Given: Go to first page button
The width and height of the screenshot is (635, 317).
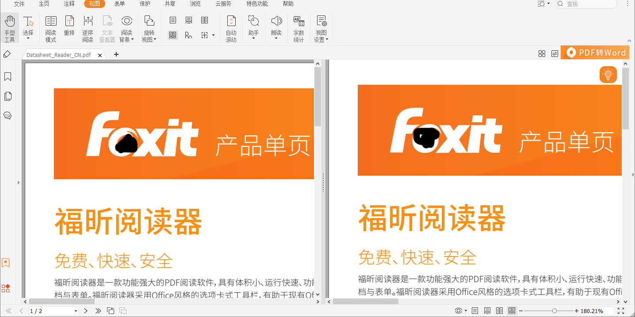Looking at the screenshot, I should click(8, 311).
